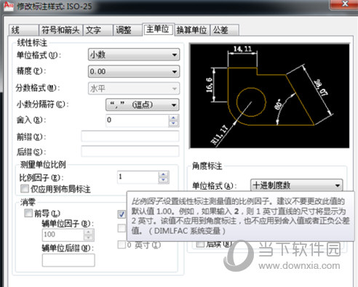
Task: Toggle the 0 英寸 checkbox
Action: tap(122, 244)
